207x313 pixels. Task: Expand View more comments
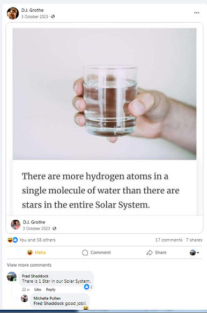[29, 265]
